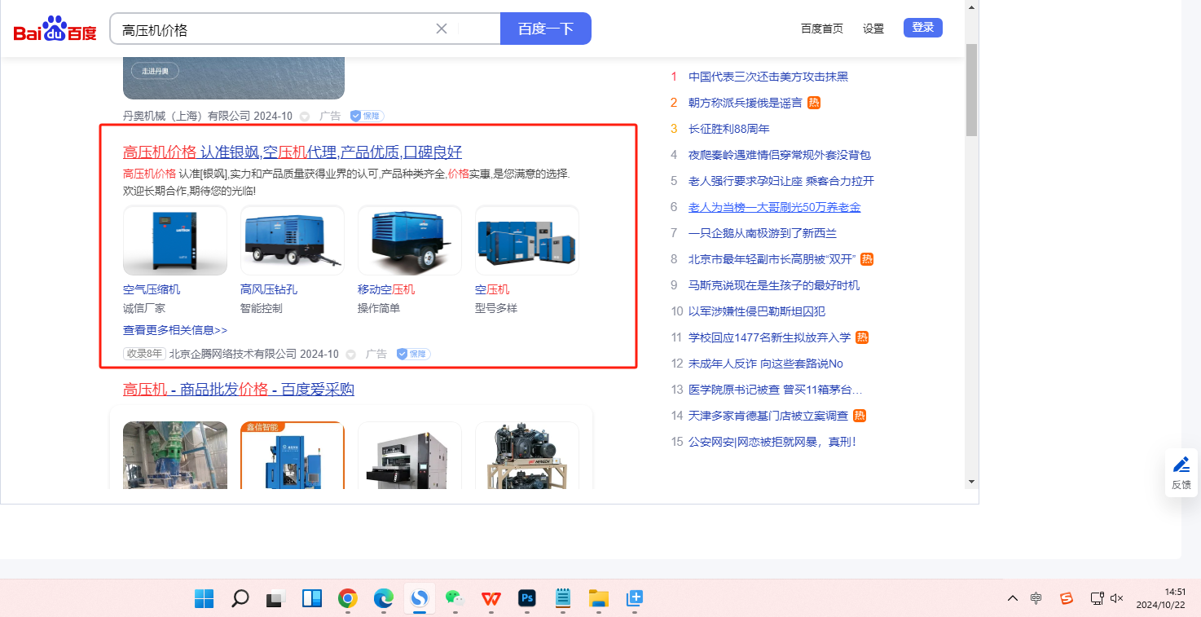Click the page scrollbar down arrow
Image resolution: width=1201 pixels, height=617 pixels.
[x=971, y=481]
